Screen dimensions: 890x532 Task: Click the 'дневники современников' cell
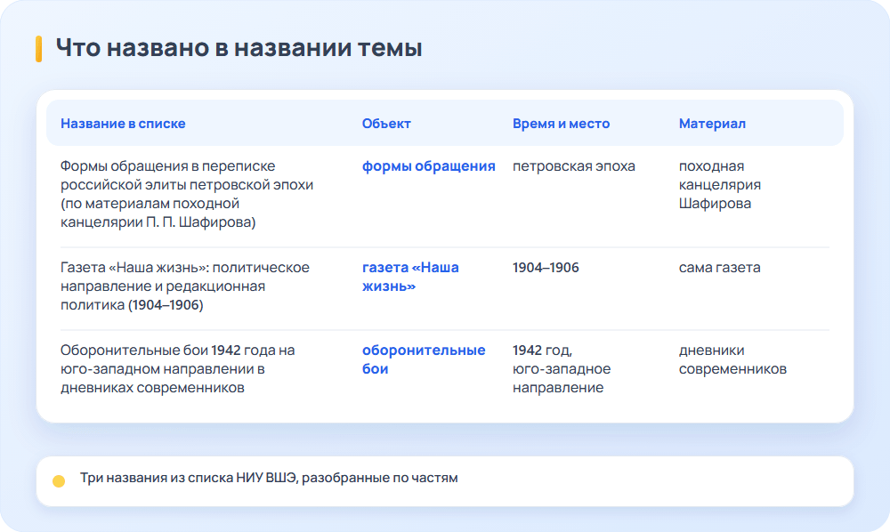732,359
